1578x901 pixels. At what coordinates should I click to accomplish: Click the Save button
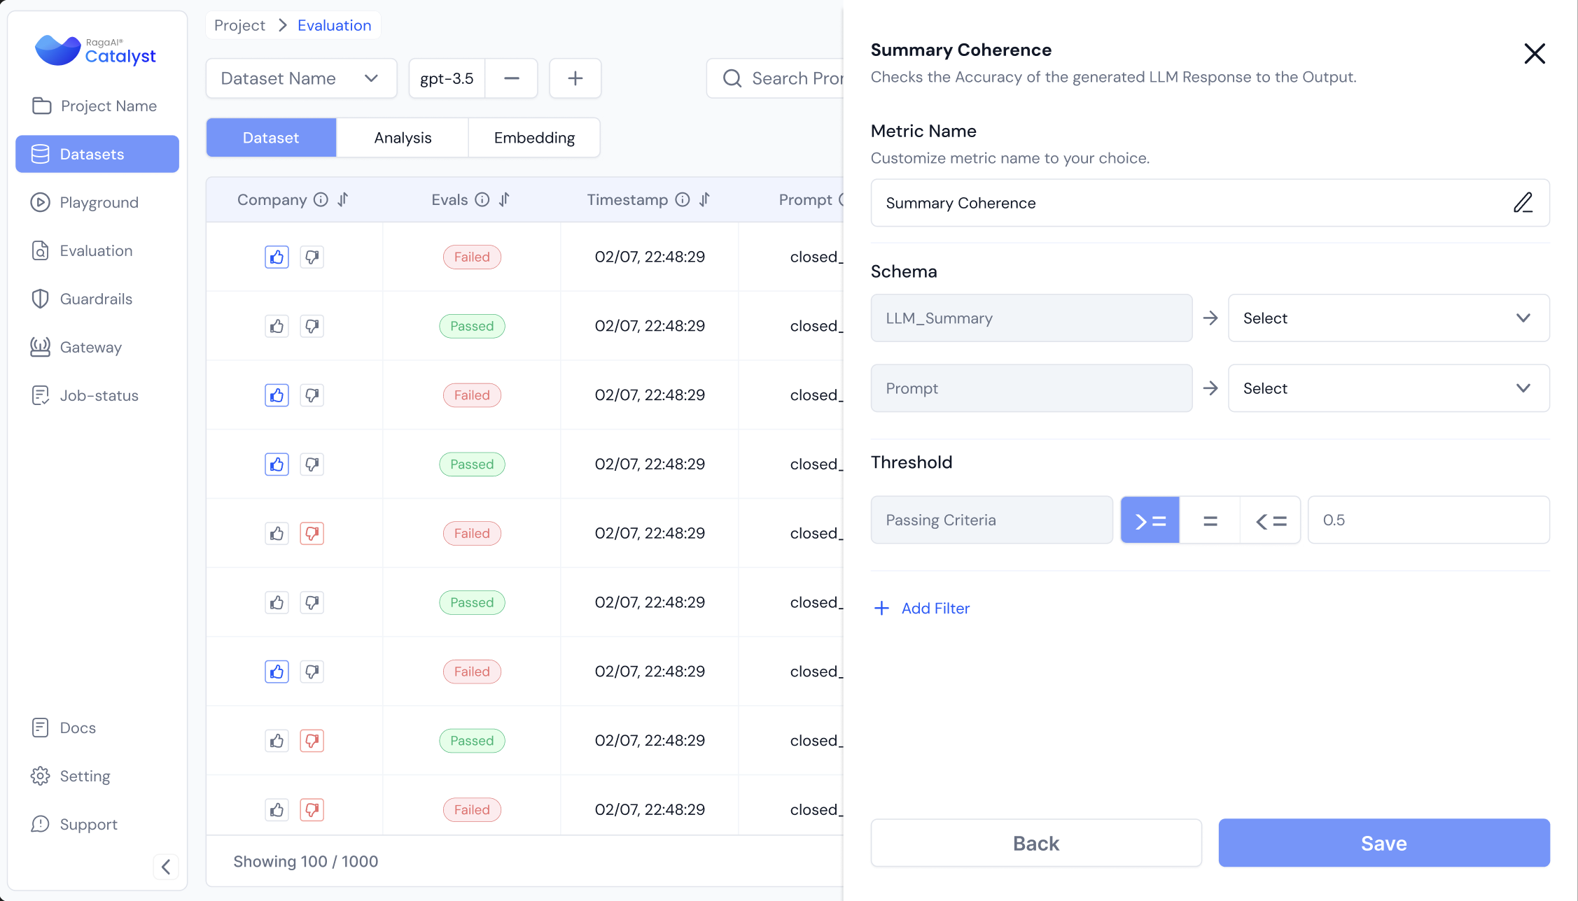click(x=1383, y=843)
